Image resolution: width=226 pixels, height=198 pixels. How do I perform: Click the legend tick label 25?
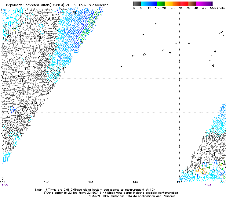(x=173, y=8)
